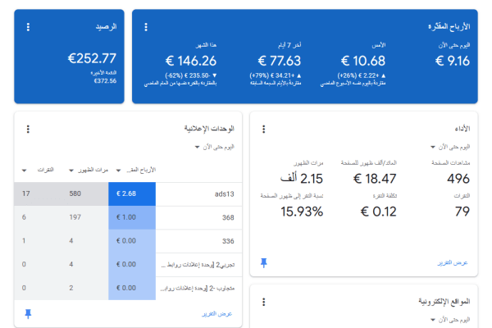Image resolution: width=492 pixels, height=328 pixels.
Task: Pin the Ad units (الوحدات الإعلانية) card
Action: point(29,313)
